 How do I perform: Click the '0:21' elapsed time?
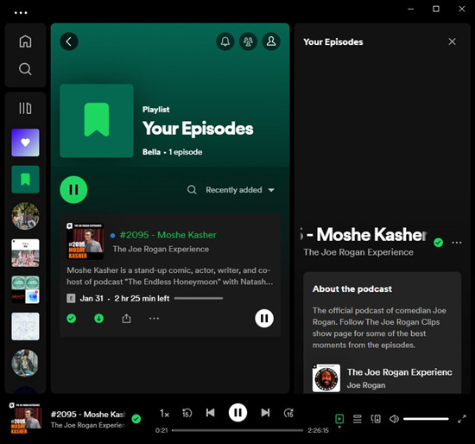[161, 430]
